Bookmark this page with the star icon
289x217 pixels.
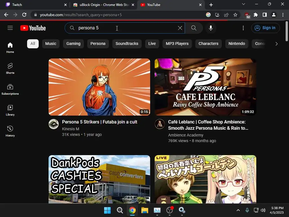tap(235, 15)
